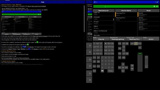The width and height of the screenshot is (160, 90).
Task: Choose FlexArray75-C device
Action: pyautogui.click(x=126, y=14)
